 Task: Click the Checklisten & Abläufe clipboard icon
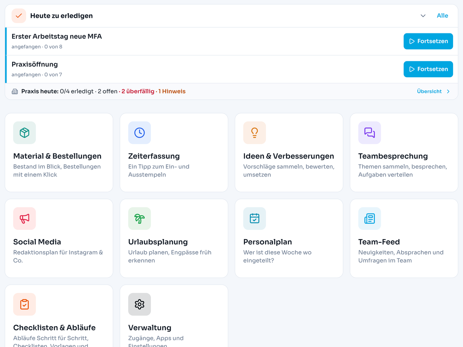click(x=25, y=304)
